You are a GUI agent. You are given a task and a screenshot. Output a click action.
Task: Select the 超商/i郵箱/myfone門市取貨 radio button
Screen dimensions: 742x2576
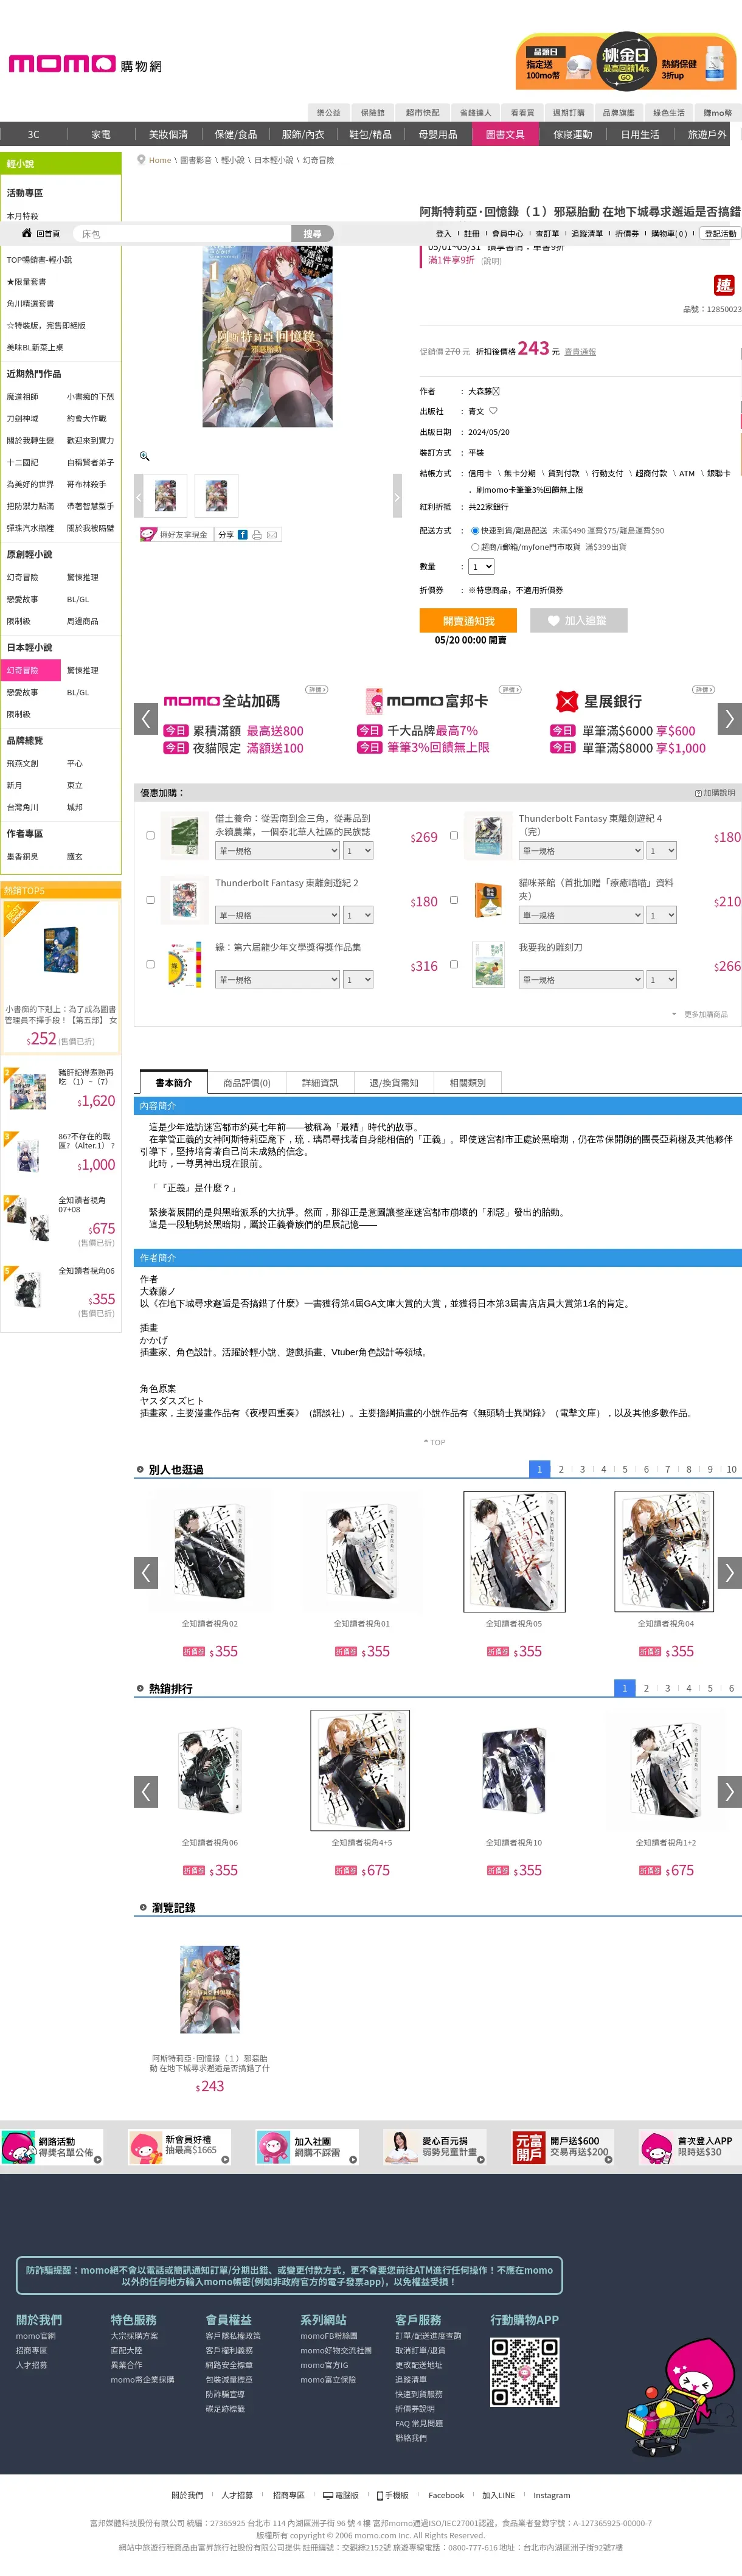click(x=475, y=547)
